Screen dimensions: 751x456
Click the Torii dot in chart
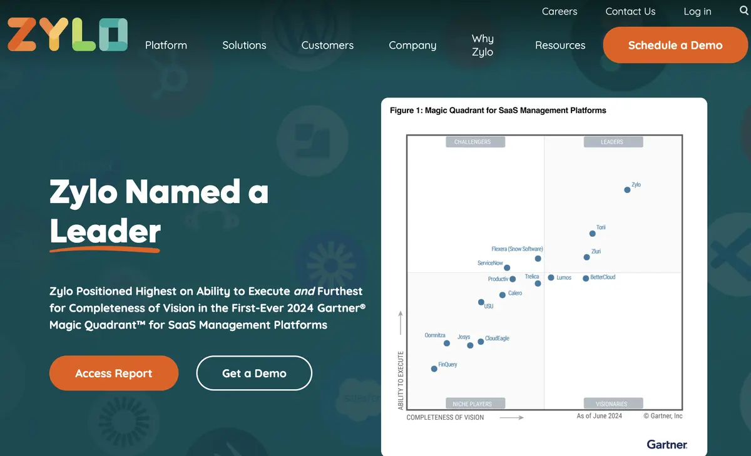pyautogui.click(x=593, y=234)
